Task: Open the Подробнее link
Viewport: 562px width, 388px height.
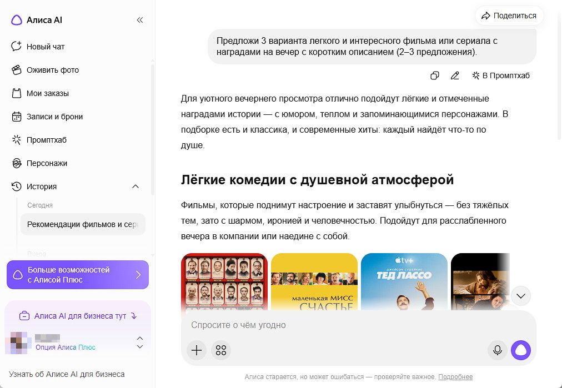Action: click(x=455, y=377)
